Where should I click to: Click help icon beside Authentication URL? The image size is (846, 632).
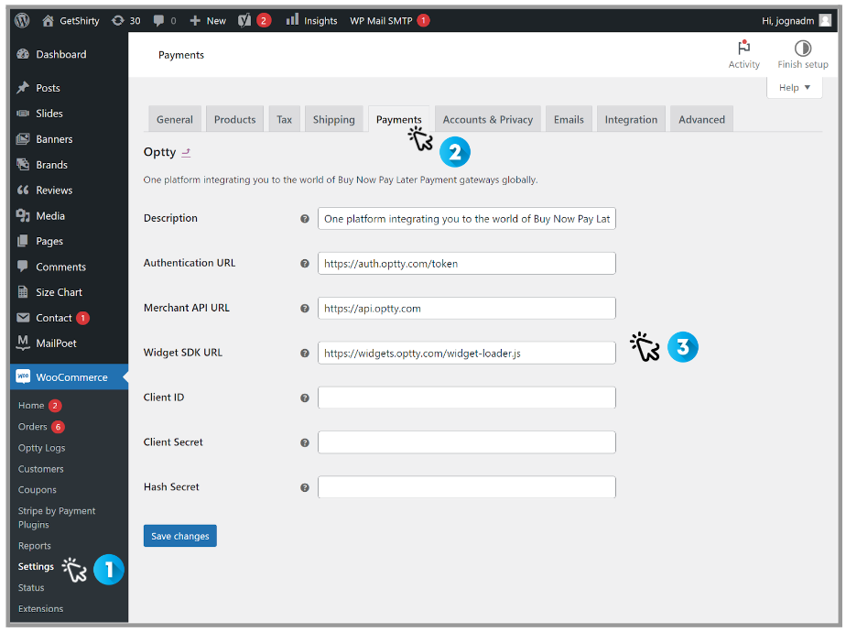pos(305,264)
